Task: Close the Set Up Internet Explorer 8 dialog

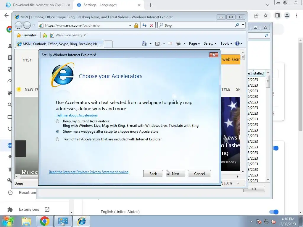Action: point(214,55)
